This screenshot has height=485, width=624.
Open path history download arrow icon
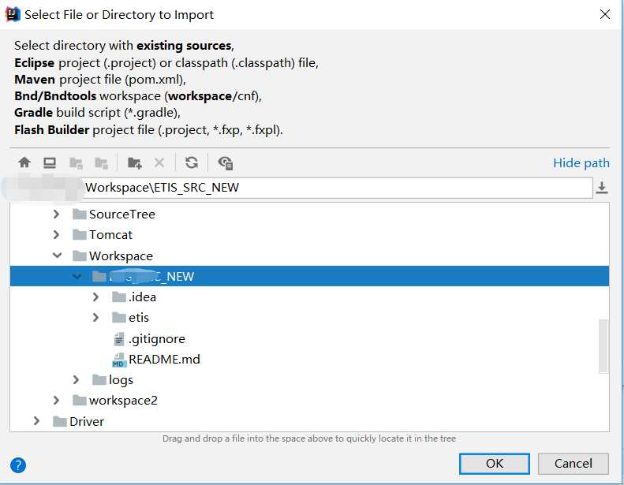pos(602,188)
